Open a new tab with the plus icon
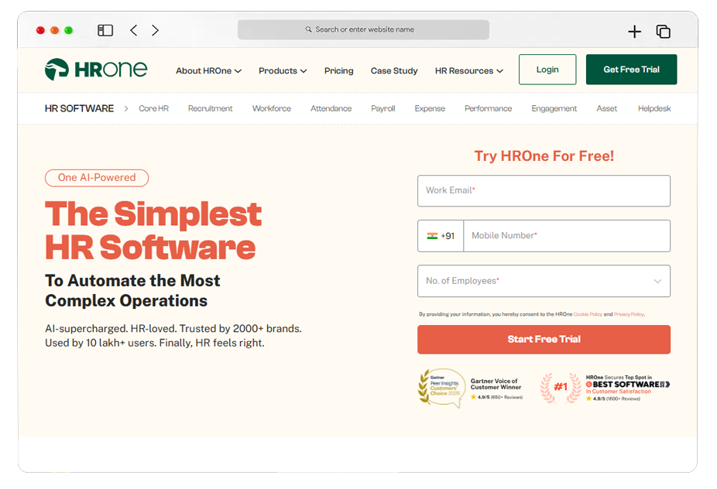 point(634,31)
